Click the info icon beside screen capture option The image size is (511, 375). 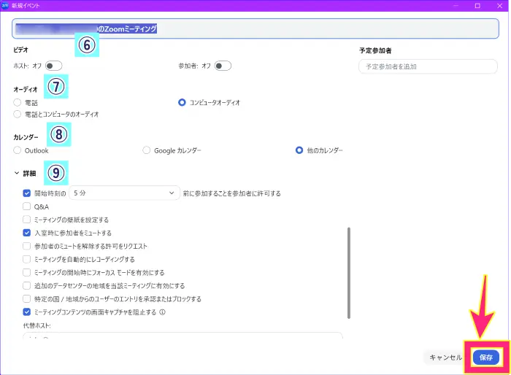(x=162, y=312)
